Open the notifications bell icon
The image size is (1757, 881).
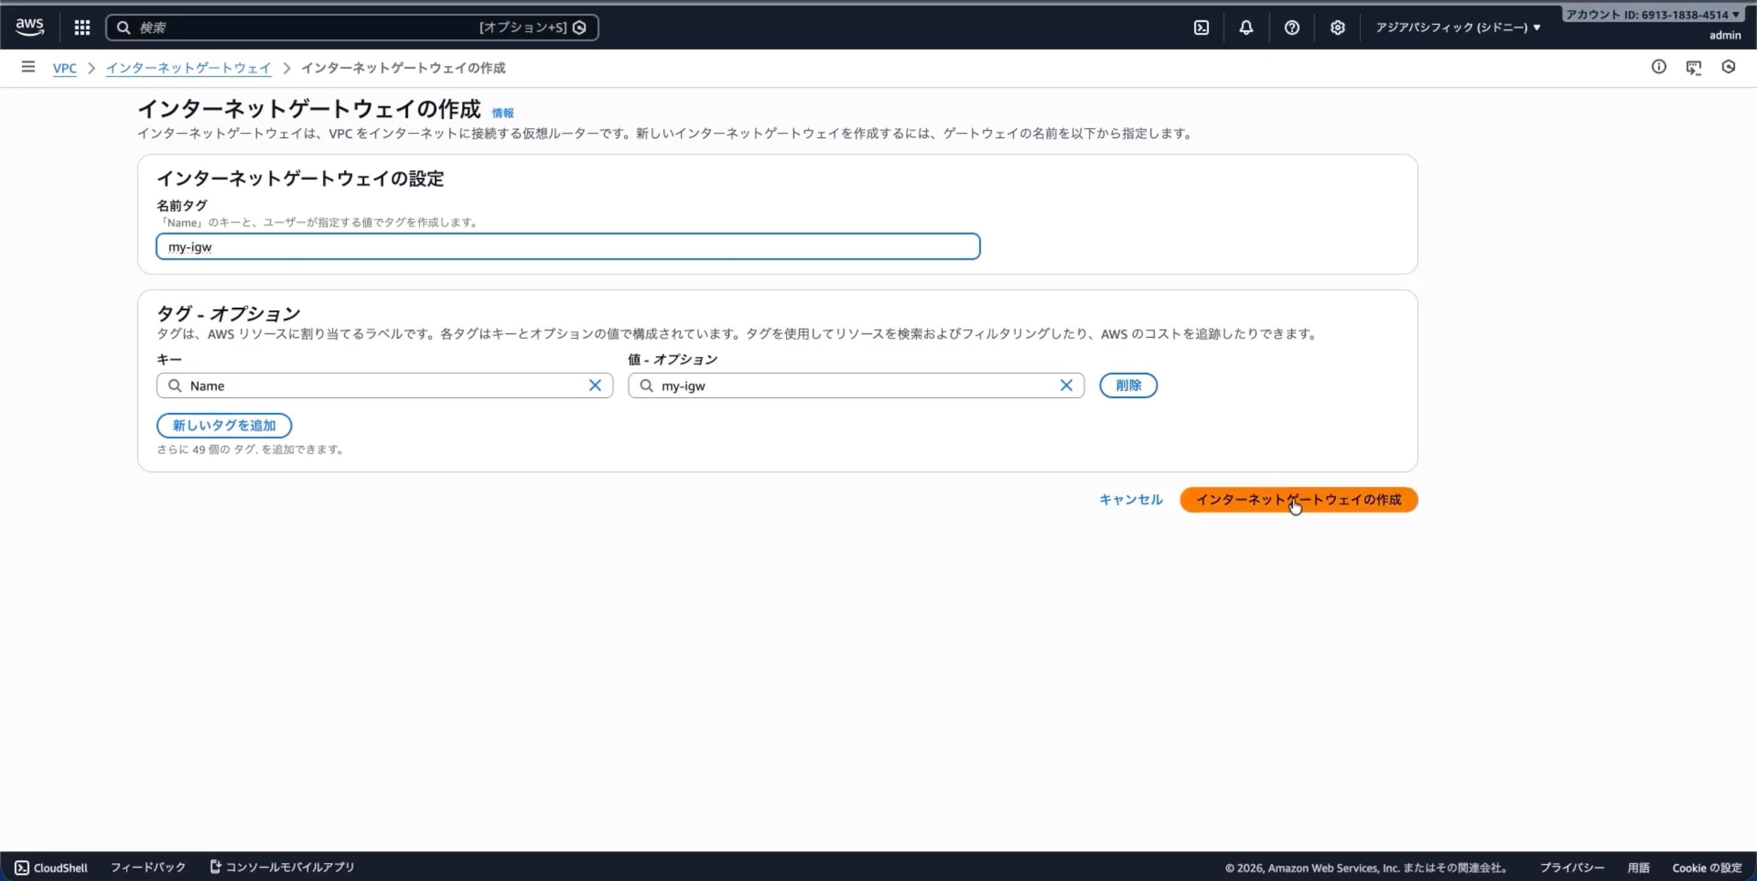click(x=1245, y=27)
